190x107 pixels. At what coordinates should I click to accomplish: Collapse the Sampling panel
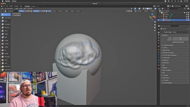(165, 35)
